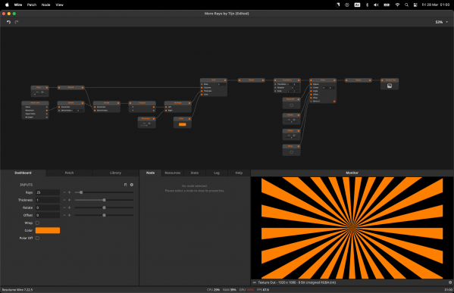
Task: Open the Node menu
Action: tap(45, 5)
